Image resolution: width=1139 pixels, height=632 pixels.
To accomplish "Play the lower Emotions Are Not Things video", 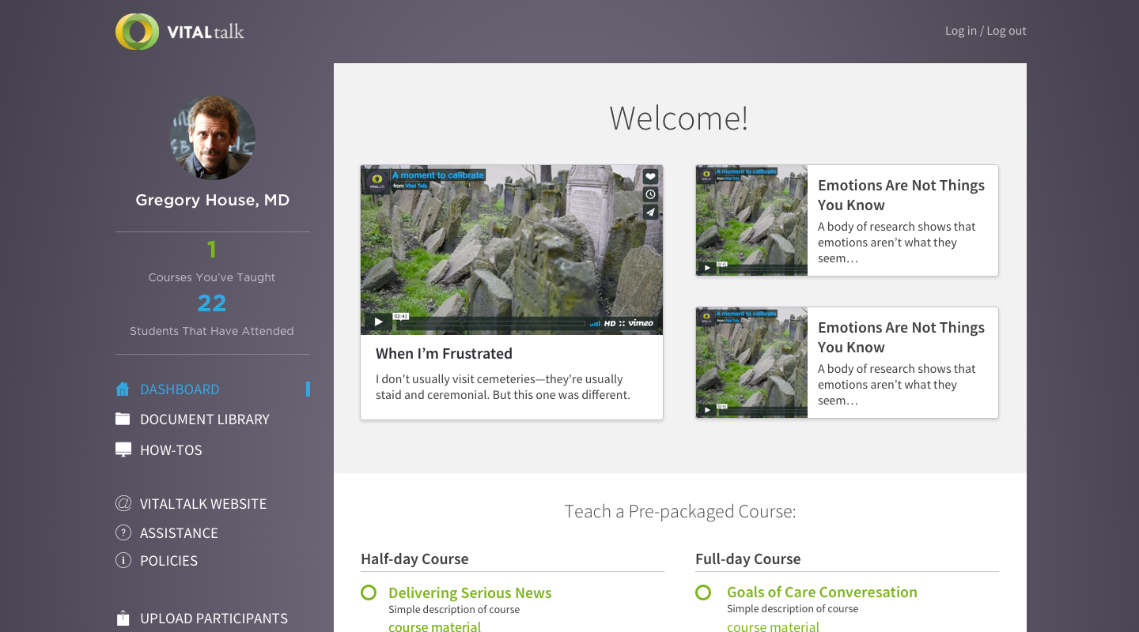I will pos(707,410).
